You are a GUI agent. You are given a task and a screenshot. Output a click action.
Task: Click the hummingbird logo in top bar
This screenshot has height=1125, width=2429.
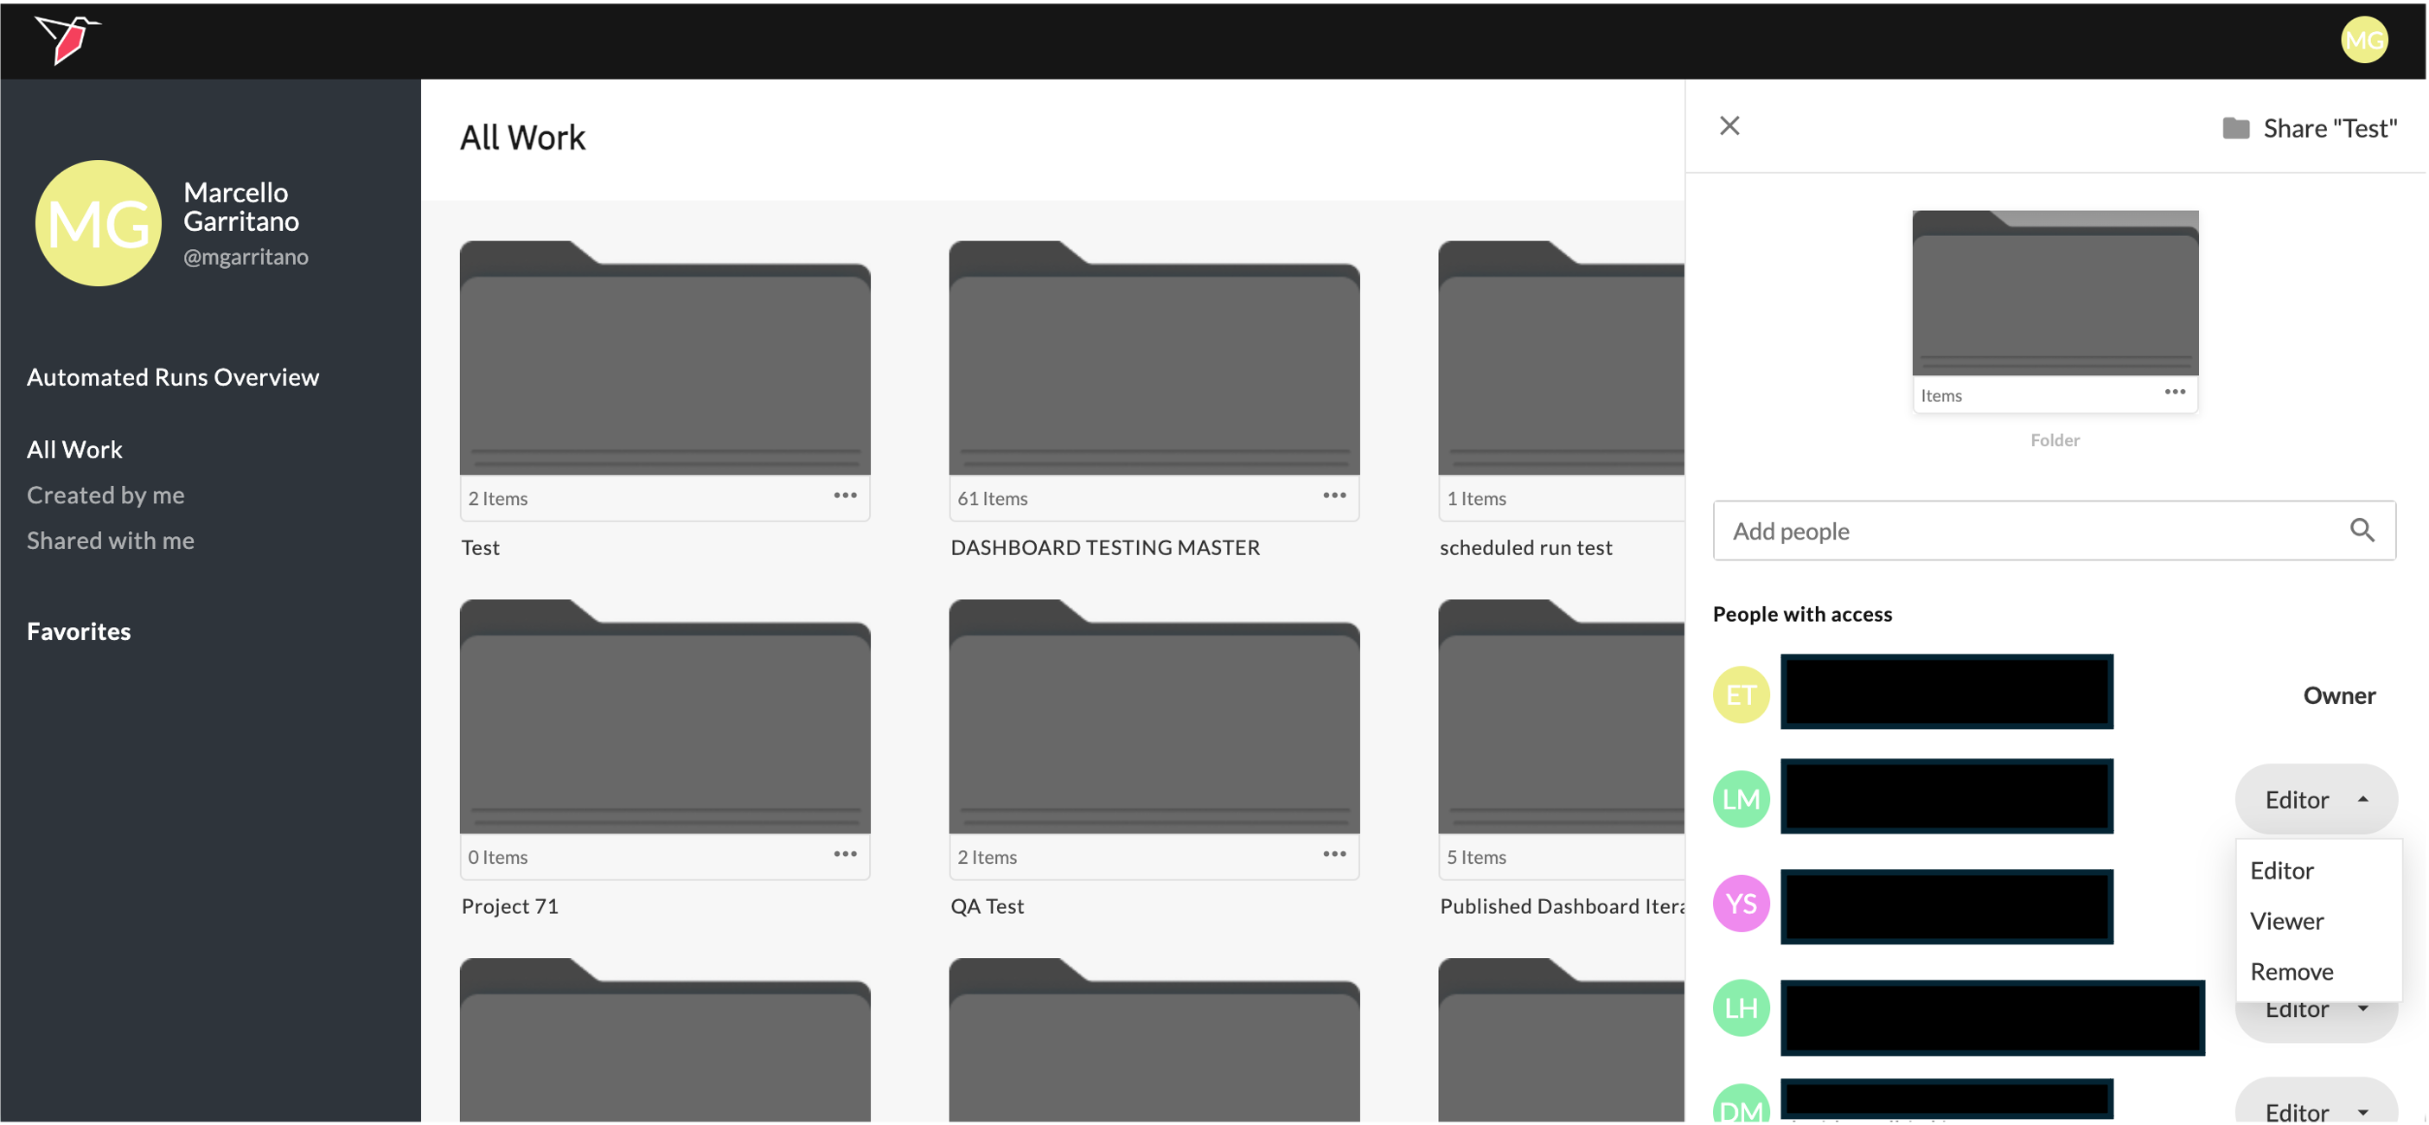coord(68,40)
